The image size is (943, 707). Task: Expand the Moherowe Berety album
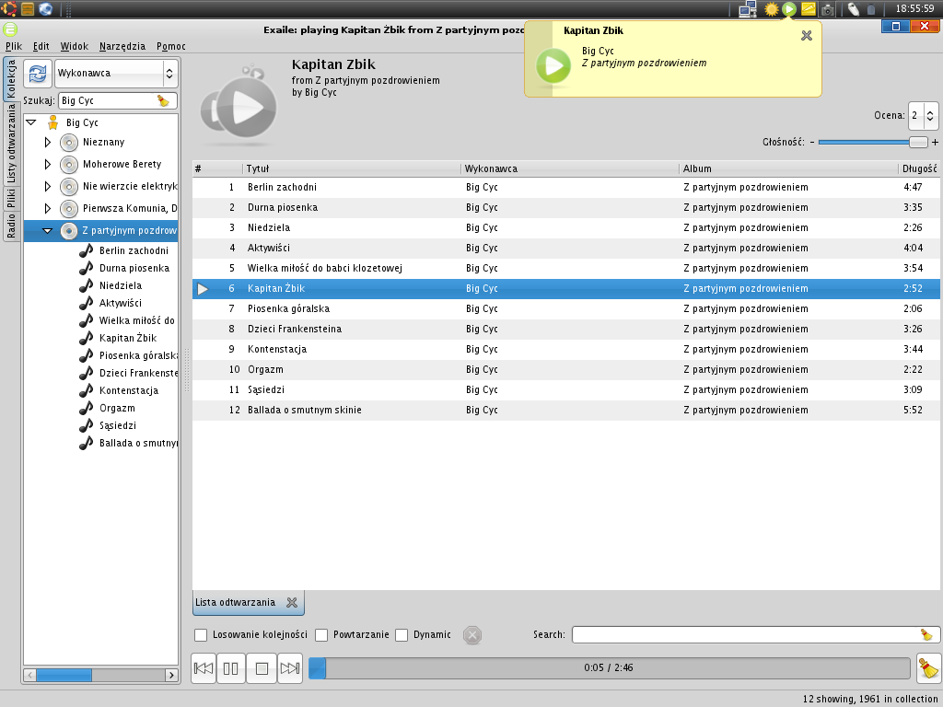(48, 164)
